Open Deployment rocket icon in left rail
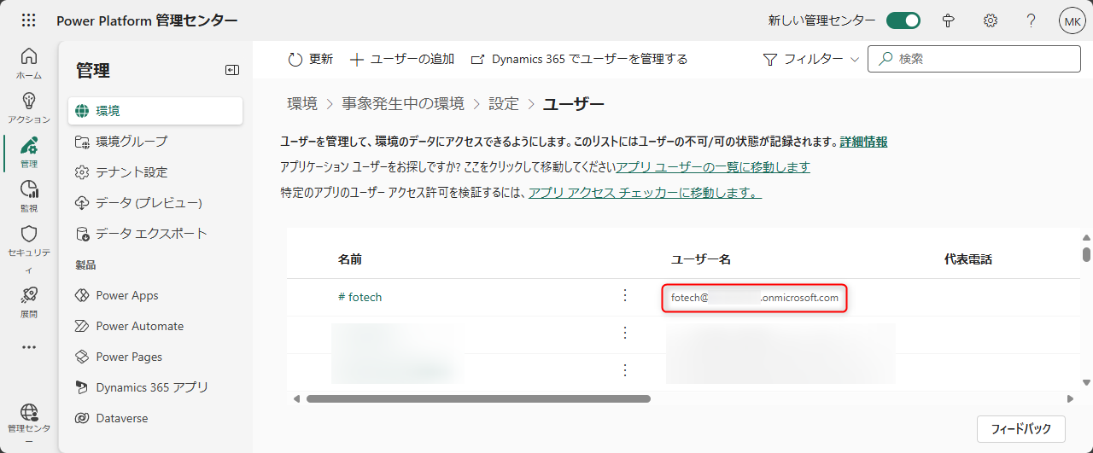 click(28, 301)
